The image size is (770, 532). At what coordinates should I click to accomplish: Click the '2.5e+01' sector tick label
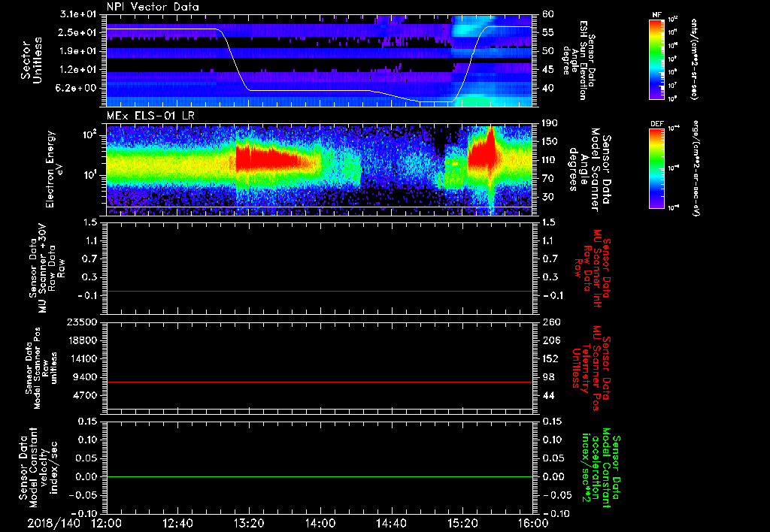78,33
